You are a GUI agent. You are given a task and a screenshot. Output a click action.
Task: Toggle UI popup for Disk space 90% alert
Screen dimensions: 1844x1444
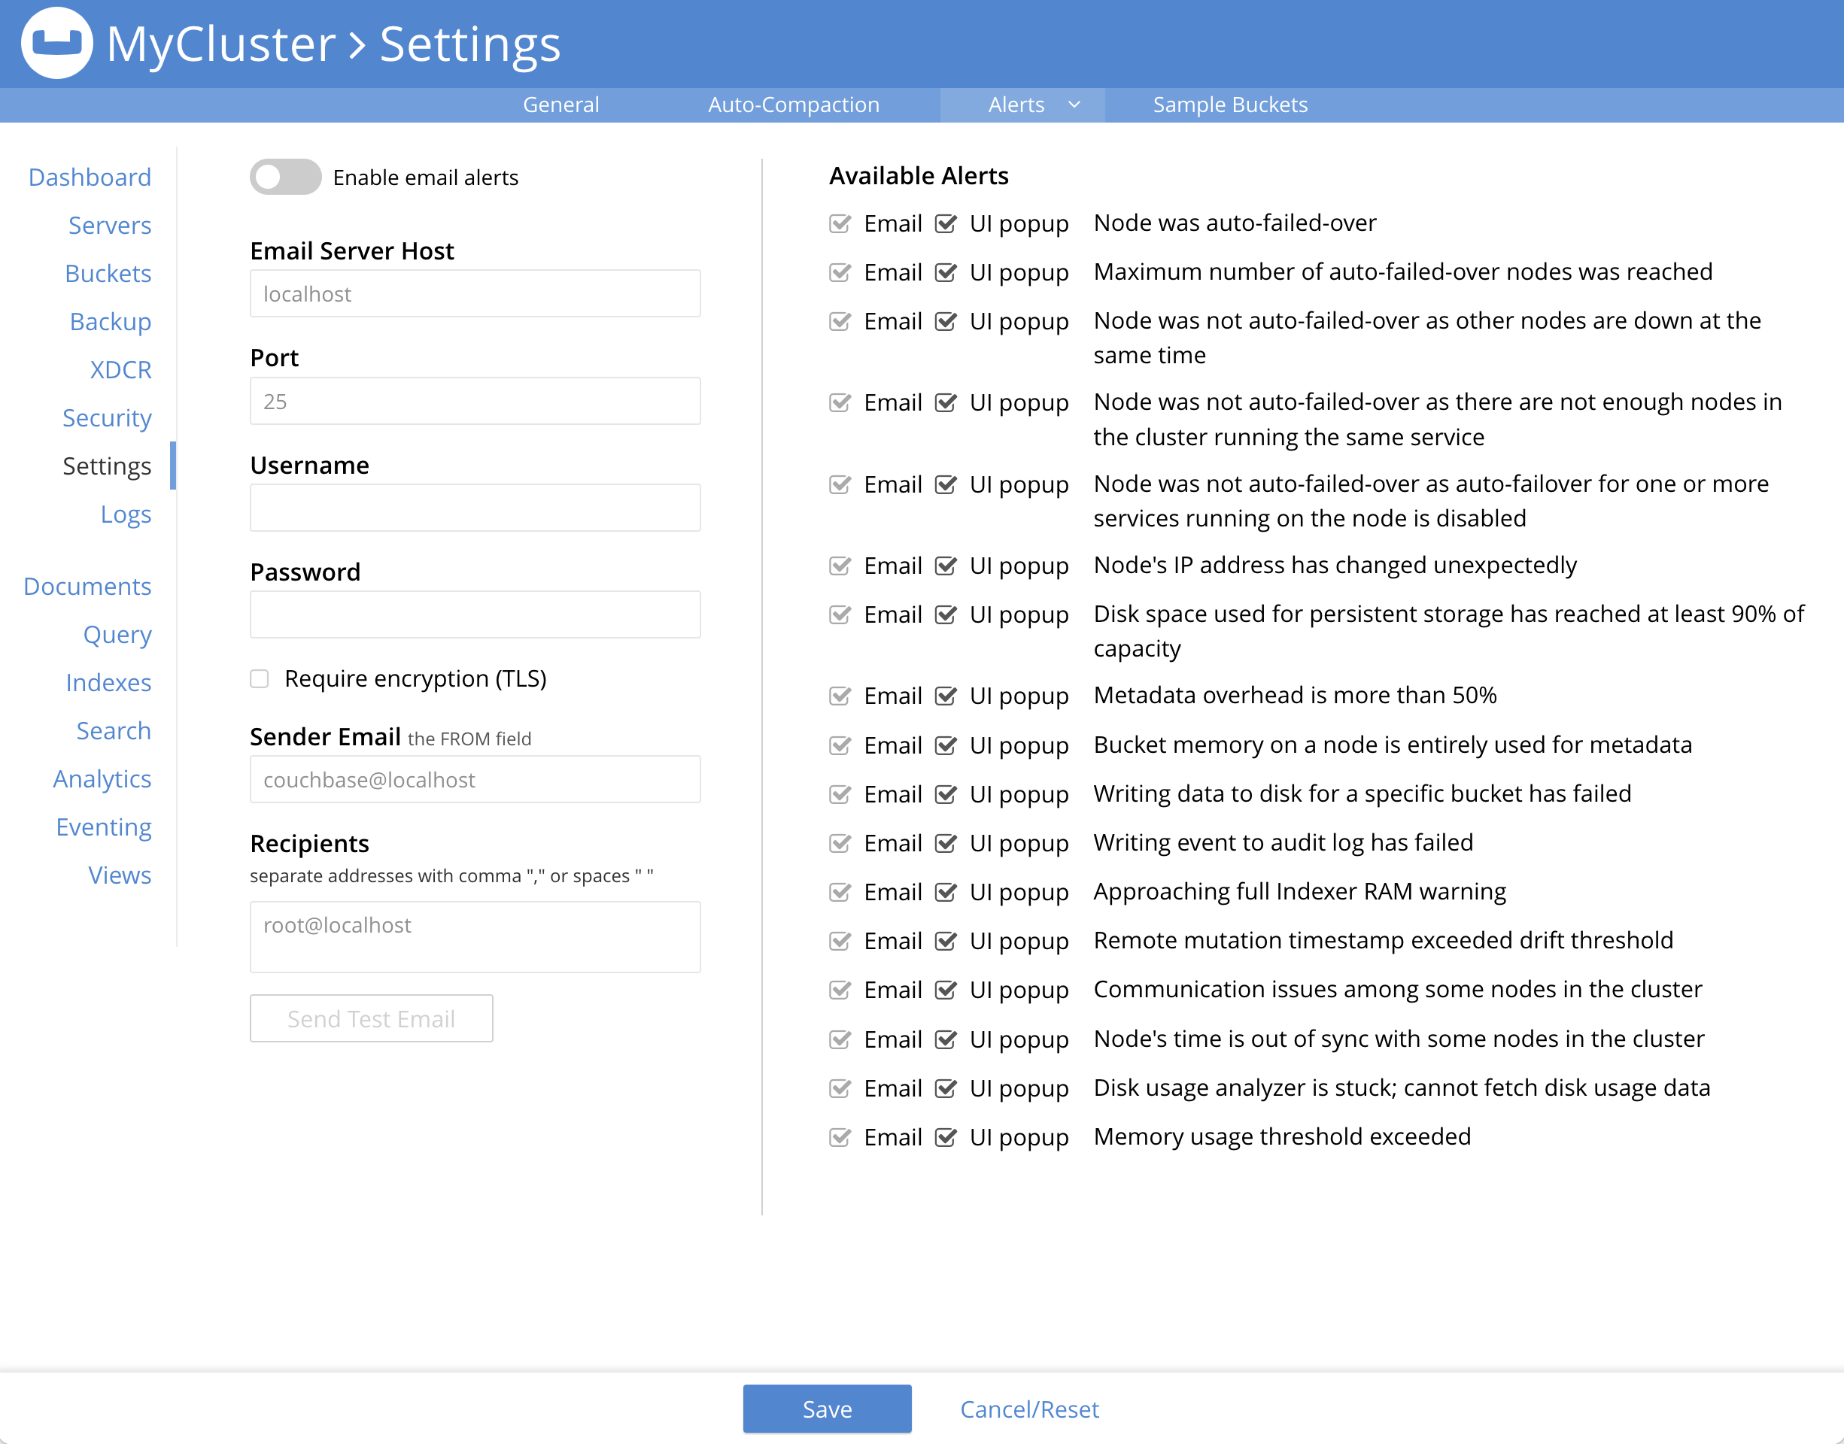click(946, 615)
